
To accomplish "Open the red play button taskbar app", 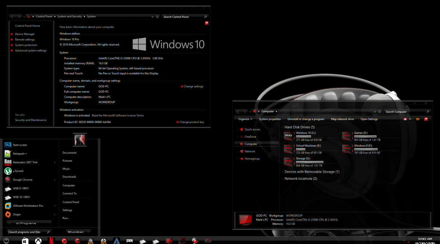I will 64,241.
